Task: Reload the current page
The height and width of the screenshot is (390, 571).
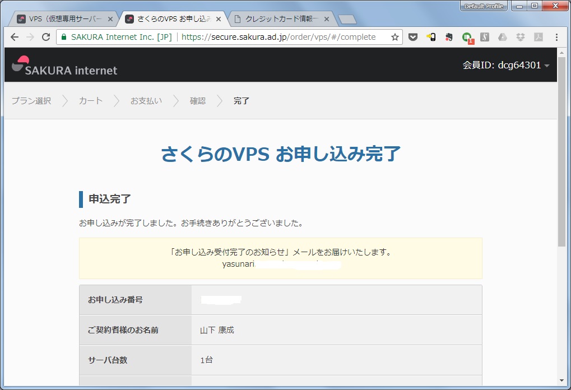Action: (x=46, y=37)
